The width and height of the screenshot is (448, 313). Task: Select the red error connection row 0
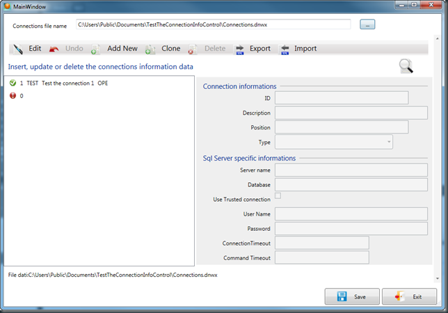21,96
